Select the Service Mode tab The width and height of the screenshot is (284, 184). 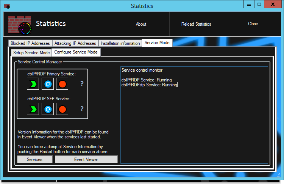pos(157,43)
